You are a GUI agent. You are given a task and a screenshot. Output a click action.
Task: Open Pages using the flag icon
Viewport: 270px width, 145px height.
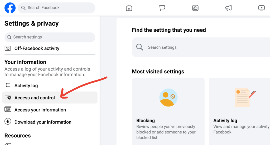pos(162,8)
